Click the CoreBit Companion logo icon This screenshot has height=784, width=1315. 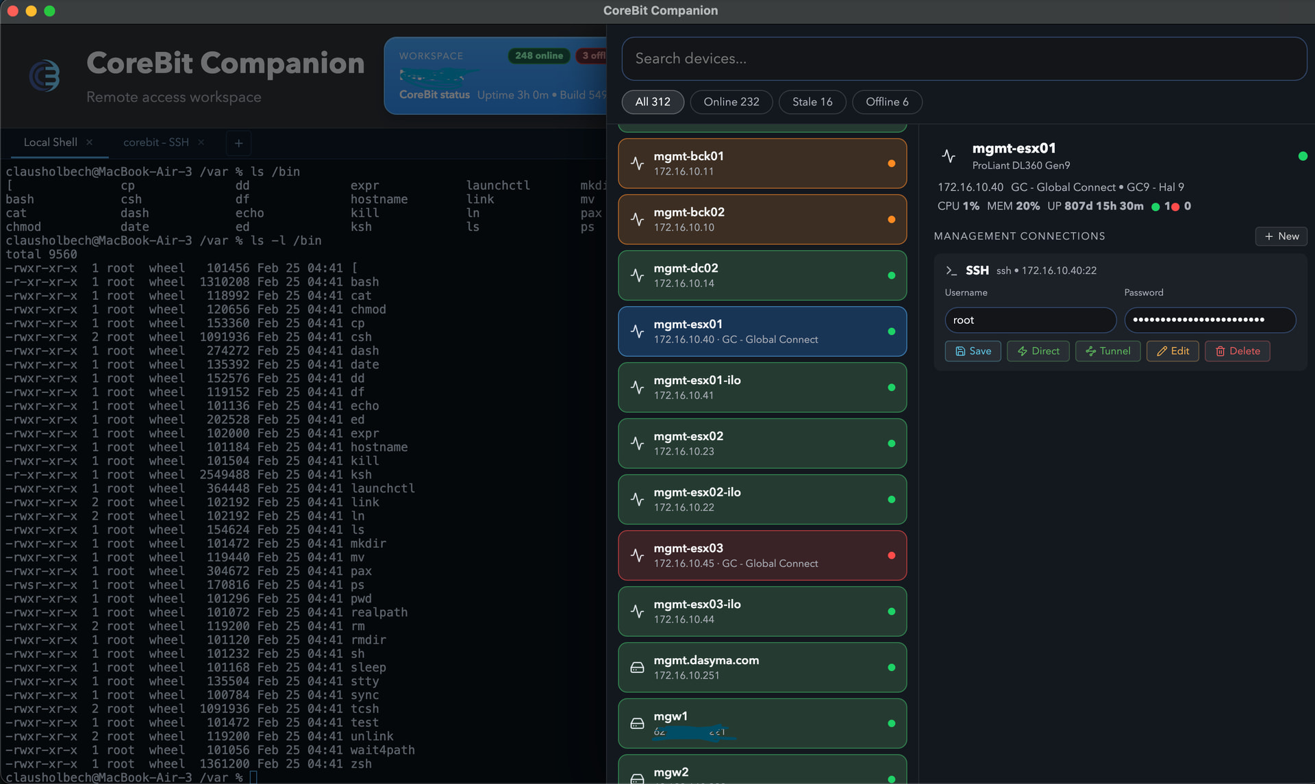45,75
